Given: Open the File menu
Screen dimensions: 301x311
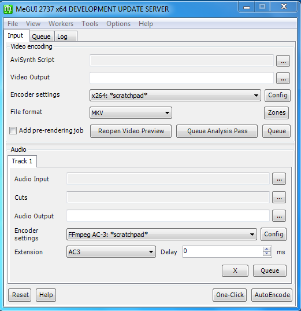Looking at the screenshot, I should click(x=13, y=24).
